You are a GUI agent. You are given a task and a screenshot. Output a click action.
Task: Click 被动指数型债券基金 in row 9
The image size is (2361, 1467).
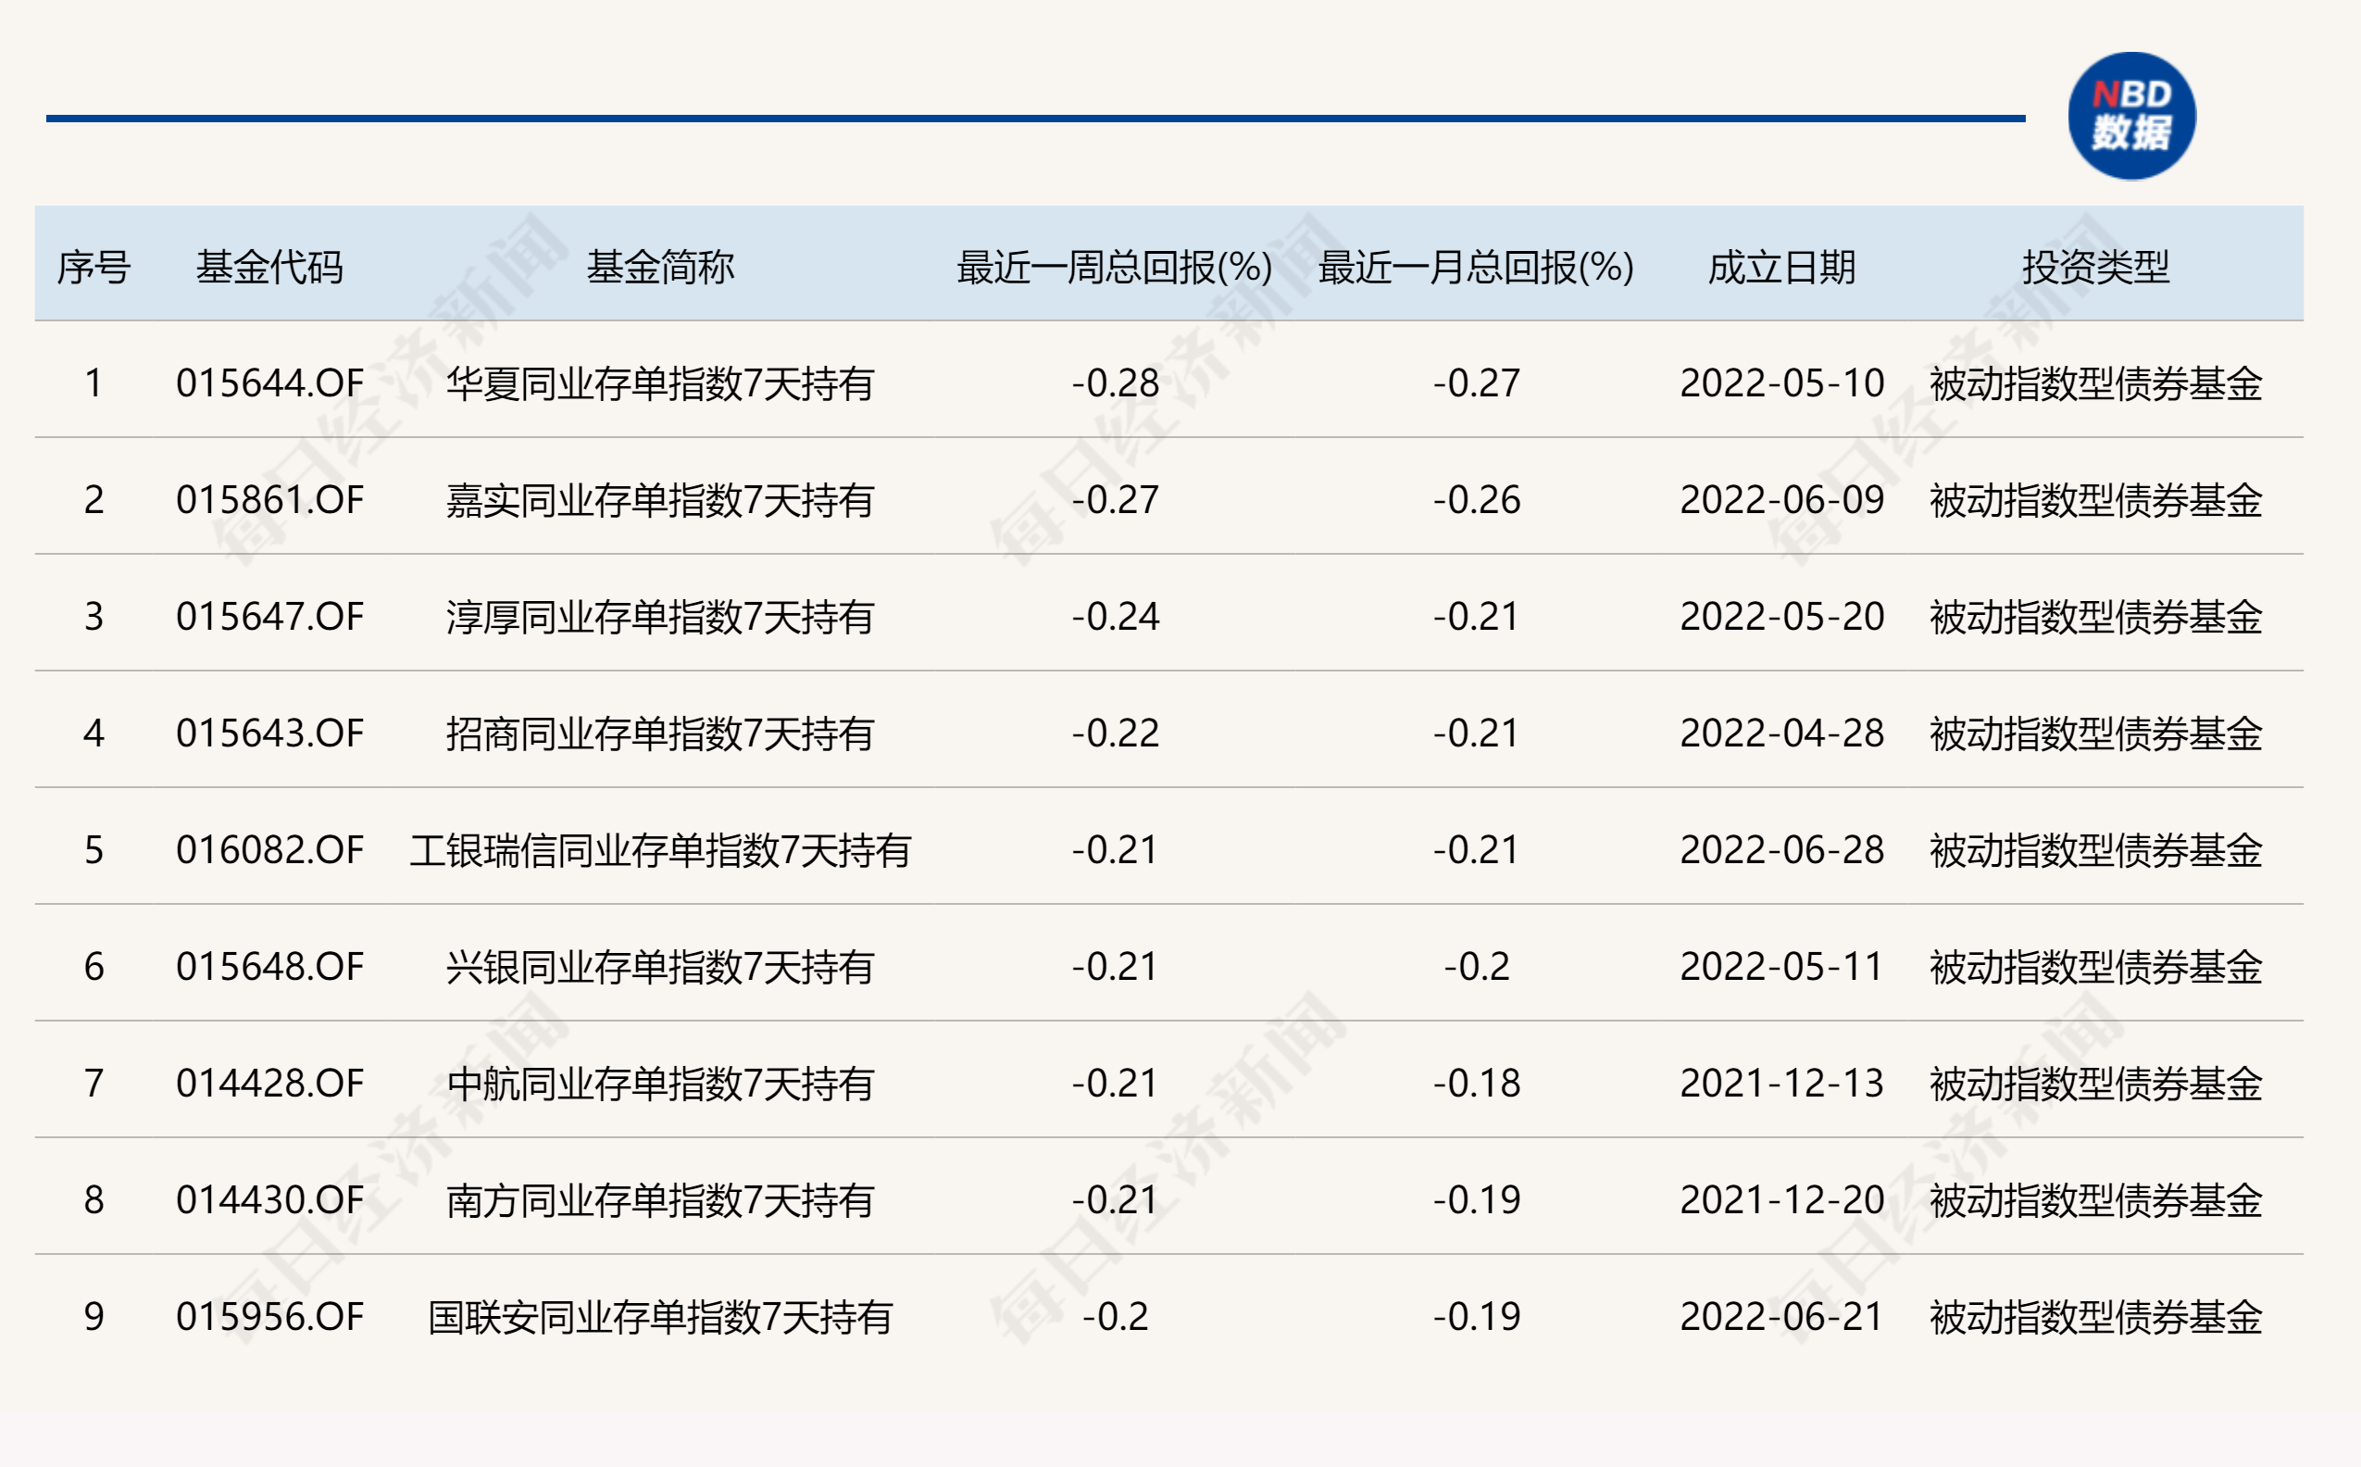[x=2095, y=1317]
